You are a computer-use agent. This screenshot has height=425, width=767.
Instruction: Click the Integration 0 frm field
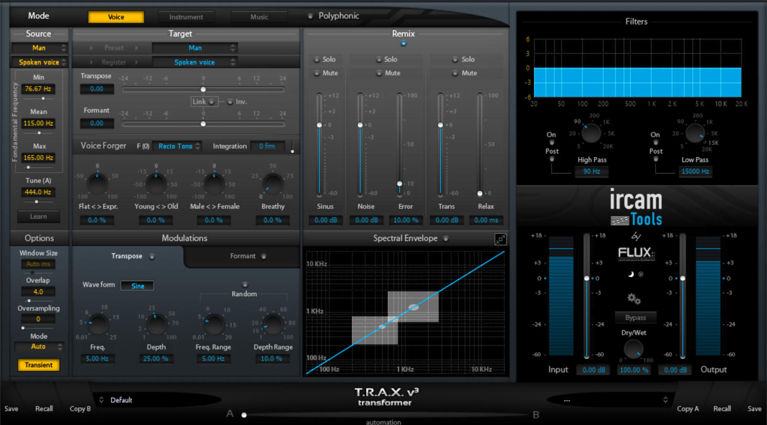(x=268, y=146)
